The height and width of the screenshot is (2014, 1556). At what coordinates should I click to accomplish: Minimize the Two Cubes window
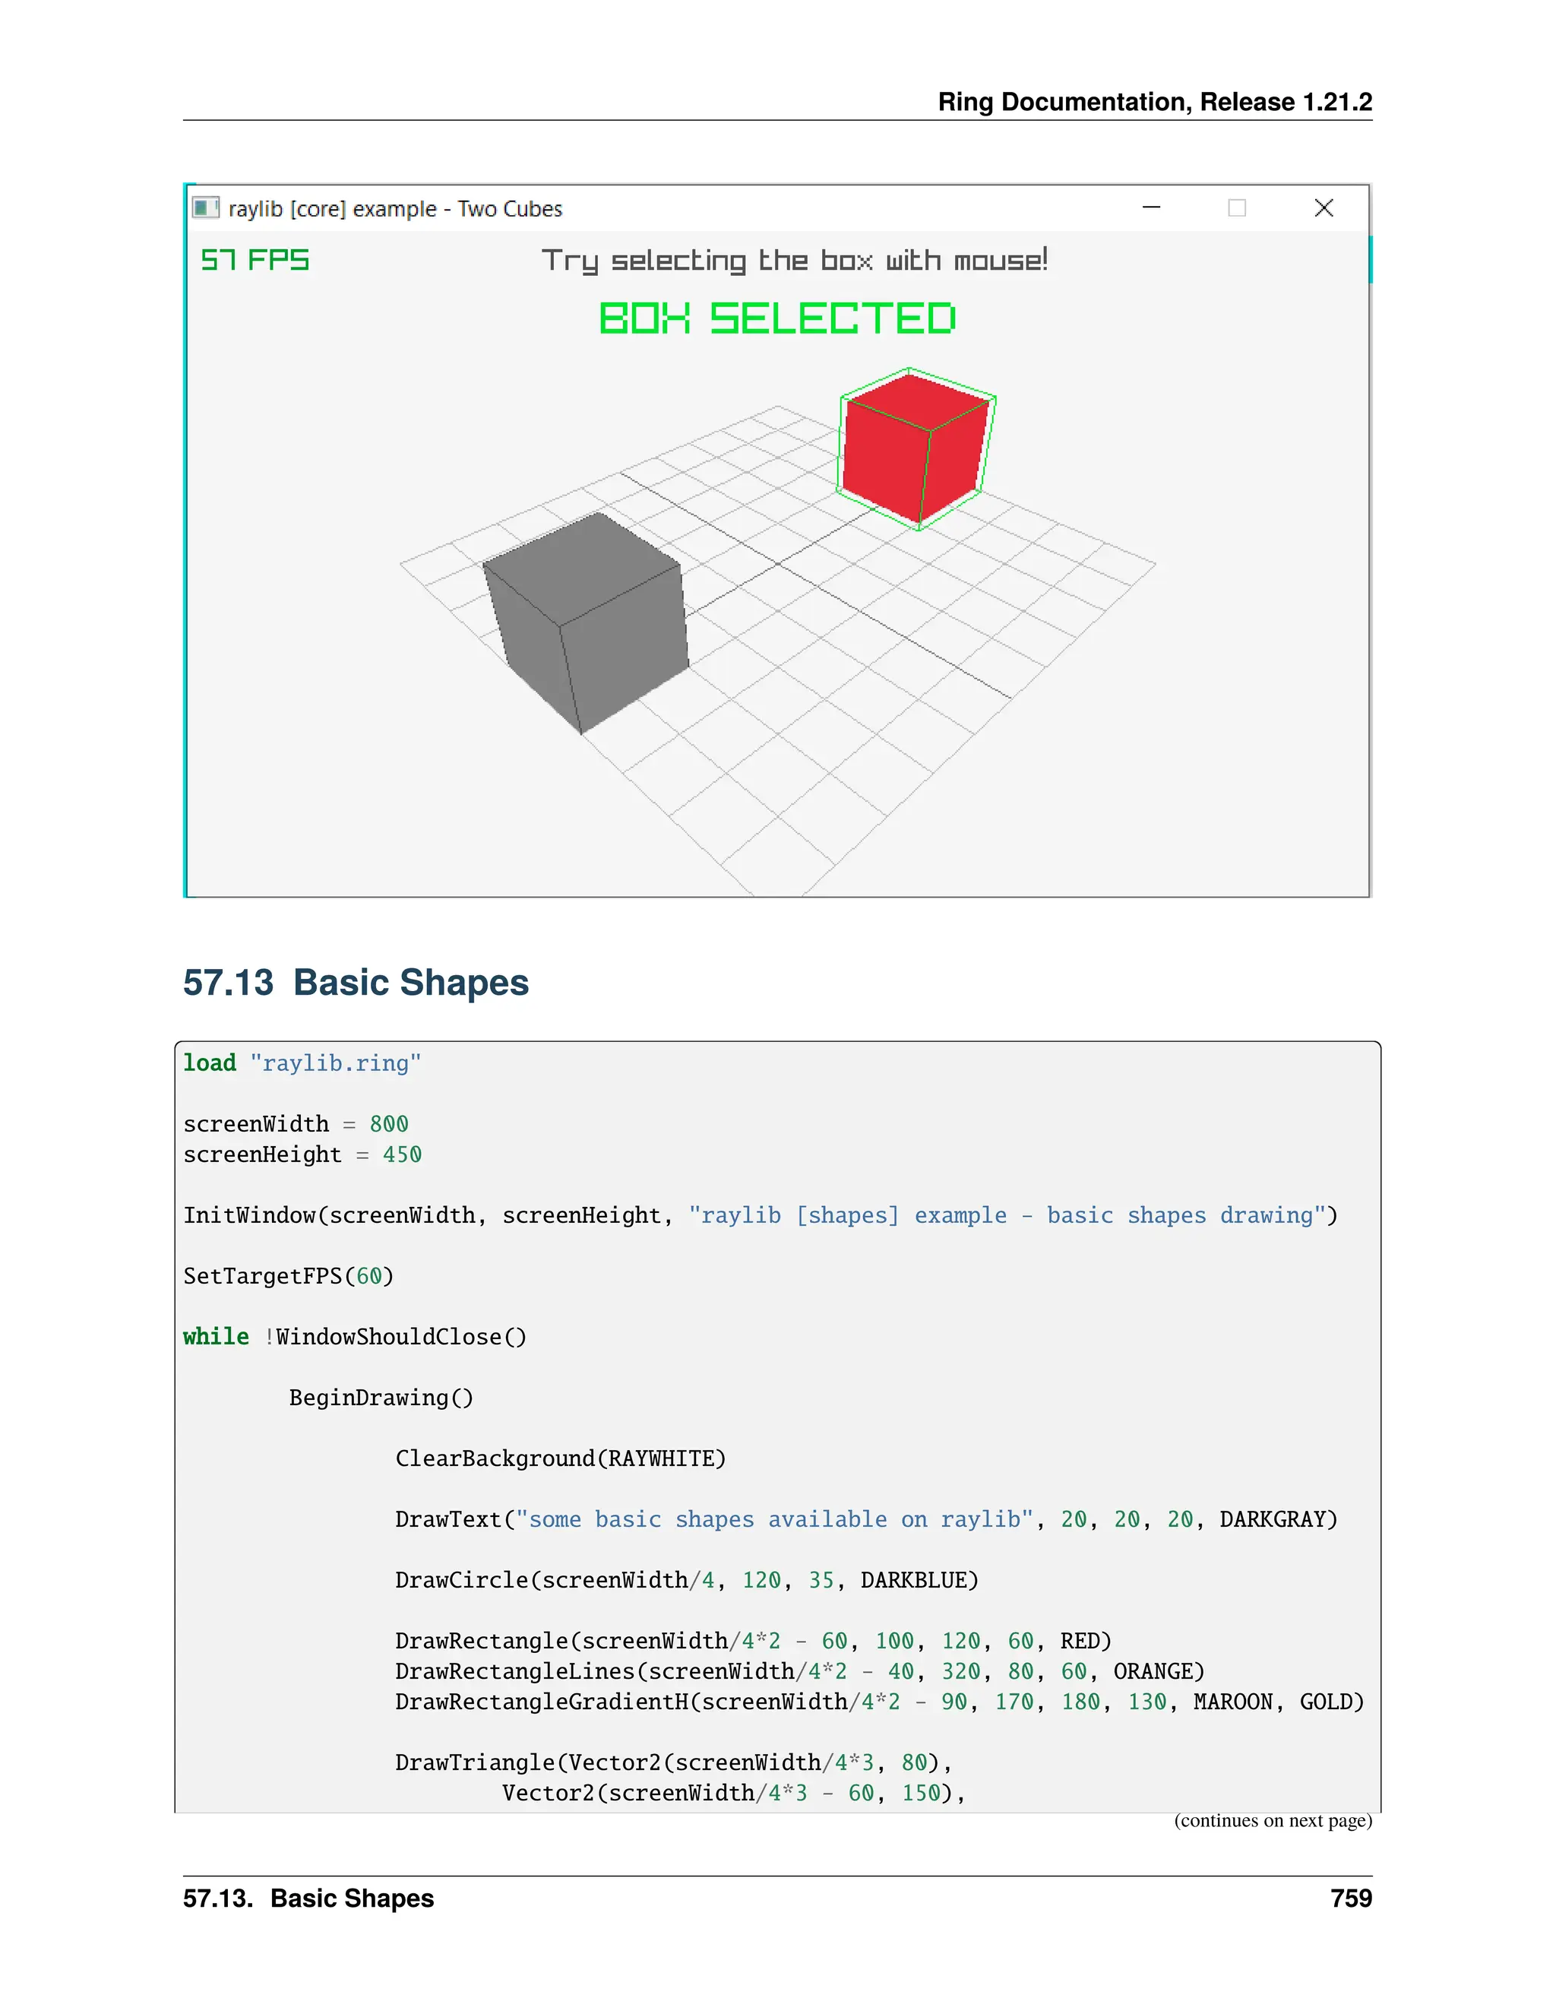(x=1151, y=207)
